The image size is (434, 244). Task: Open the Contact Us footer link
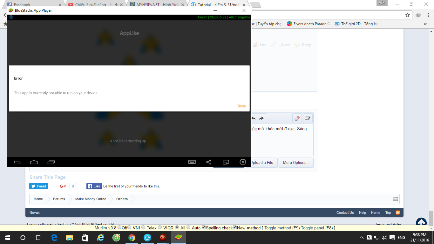click(345, 213)
